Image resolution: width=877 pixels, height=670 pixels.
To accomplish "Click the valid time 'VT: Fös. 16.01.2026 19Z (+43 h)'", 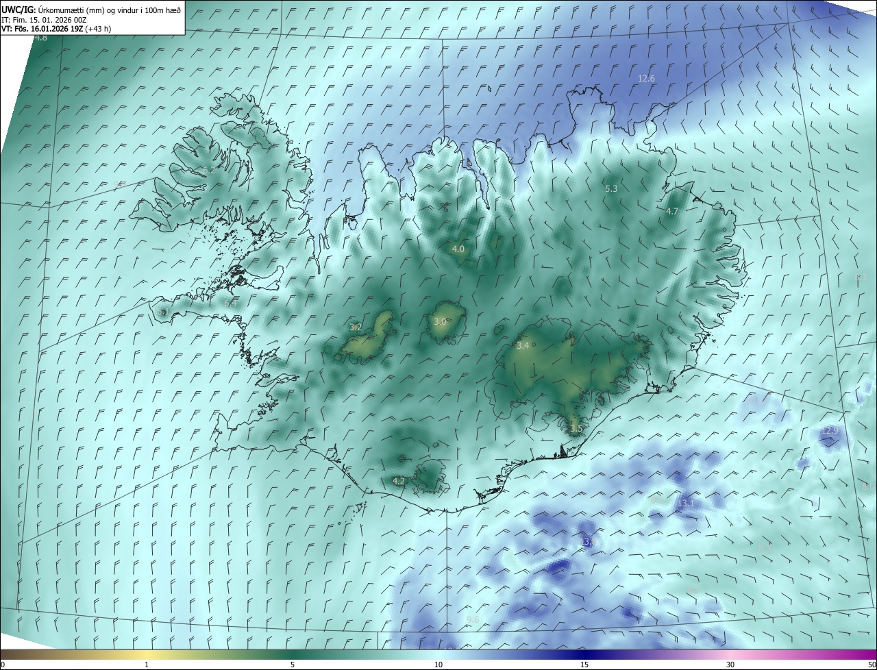I will [x=56, y=29].
